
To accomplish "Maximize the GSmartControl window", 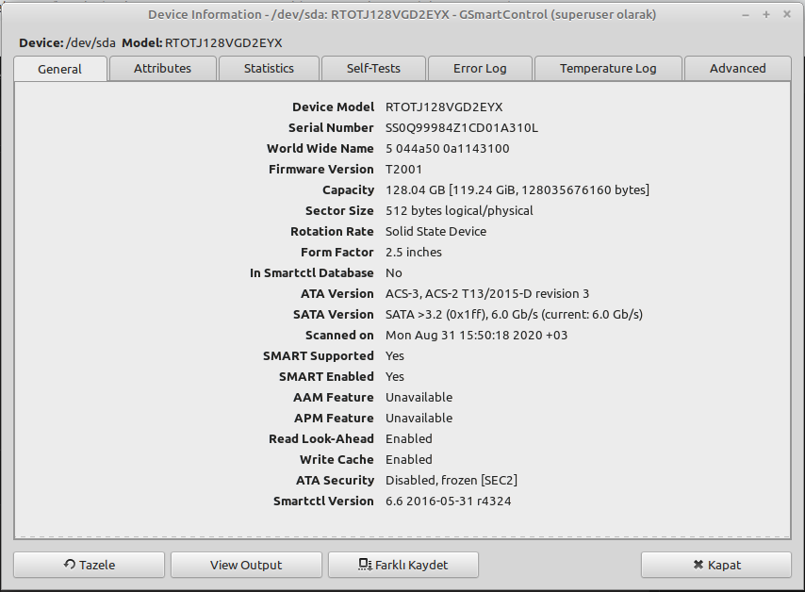I will click(766, 15).
